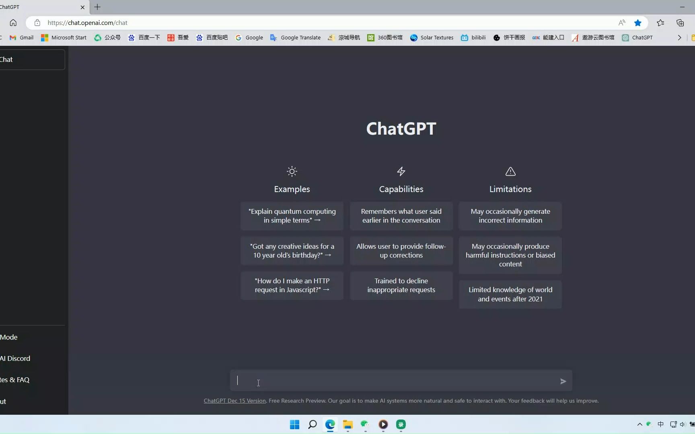
Task: Expand the system tray hidden icons chevron
Action: tap(639, 424)
